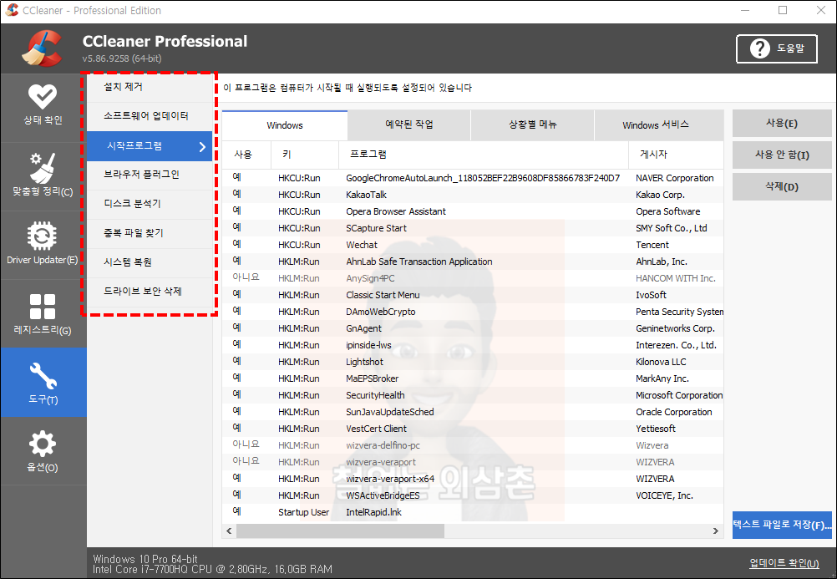The image size is (837, 579).
Task: Sort by the 키 column header
Action: (305, 155)
